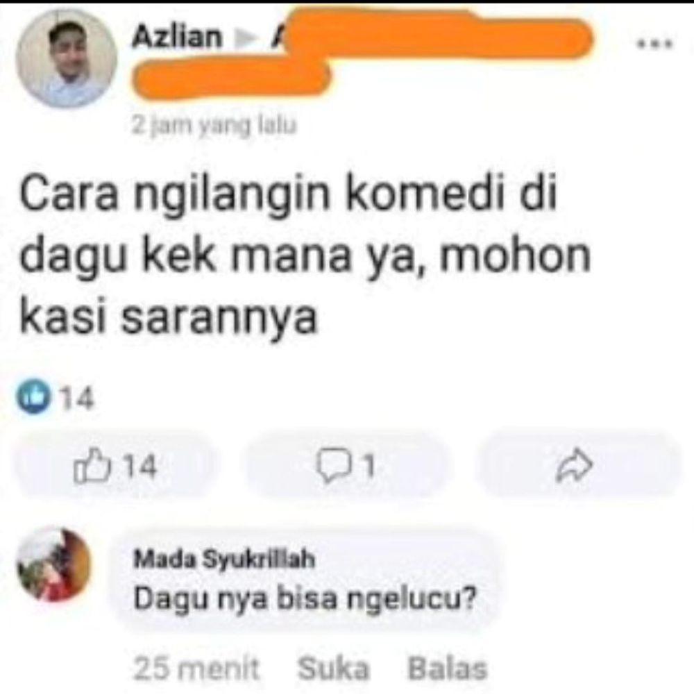Click the curved arrow share icon

click(574, 466)
